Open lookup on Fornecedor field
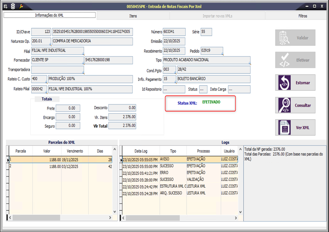This screenshot has width=329, height=232. click(83, 63)
